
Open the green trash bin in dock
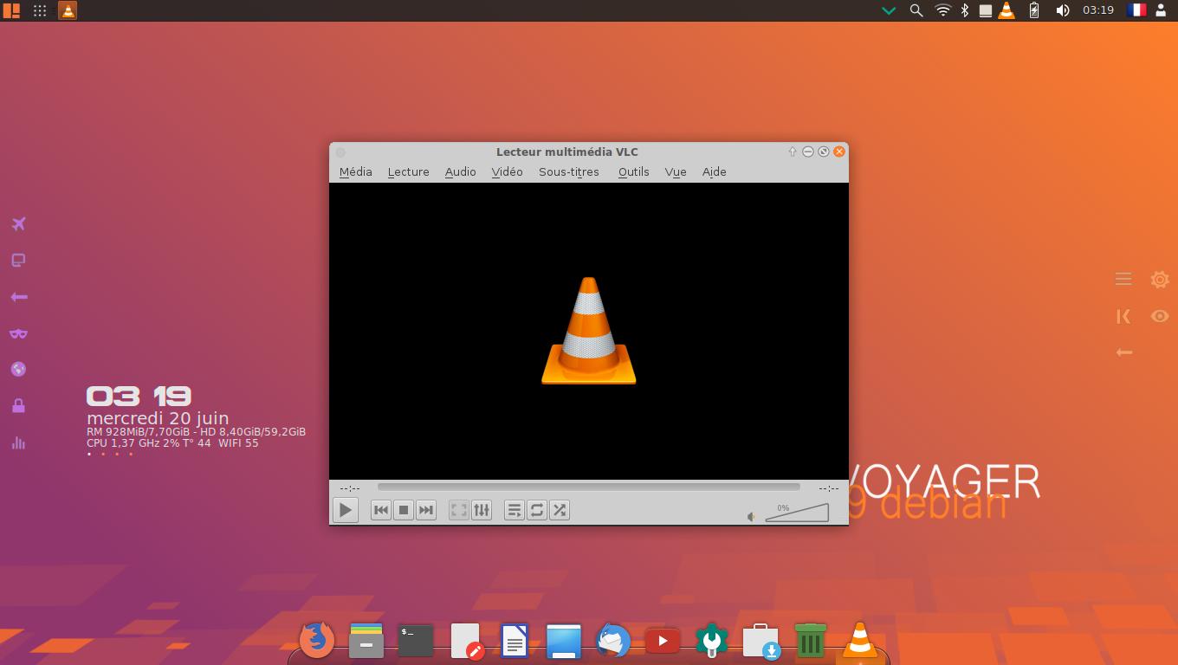click(x=811, y=641)
